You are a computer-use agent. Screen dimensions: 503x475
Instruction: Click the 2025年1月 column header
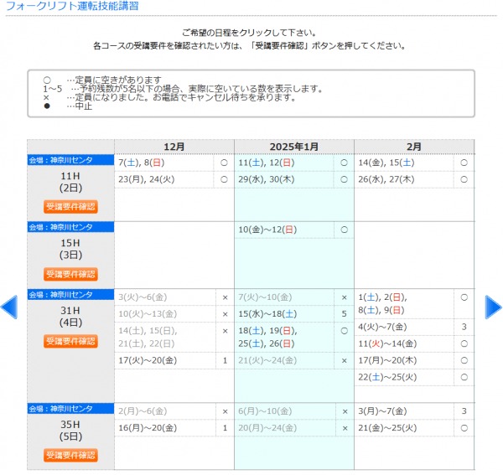pyautogui.click(x=293, y=147)
